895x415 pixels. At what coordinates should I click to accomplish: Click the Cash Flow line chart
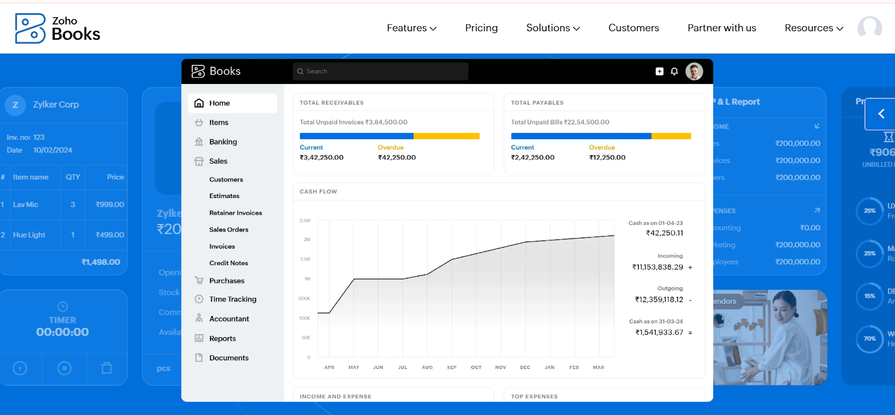(x=466, y=289)
